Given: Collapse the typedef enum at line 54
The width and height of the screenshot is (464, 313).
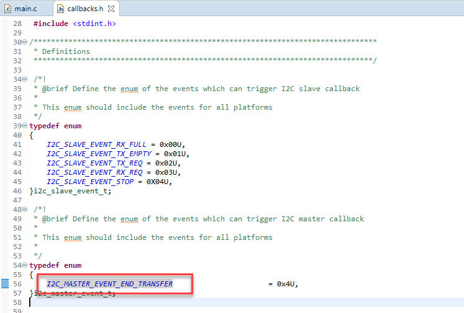Looking at the screenshot, I should [x=25, y=265].
